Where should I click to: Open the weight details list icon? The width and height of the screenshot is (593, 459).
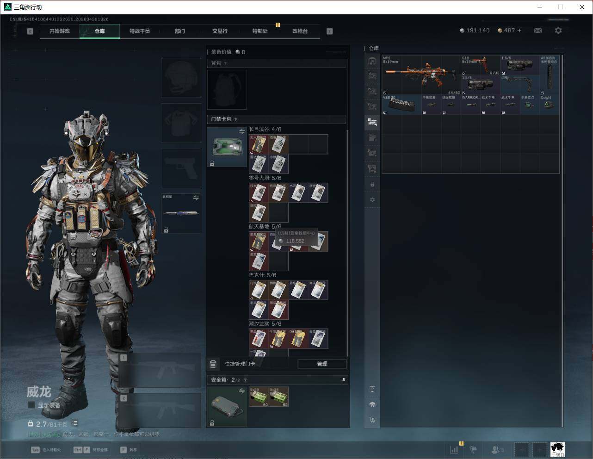75,423
